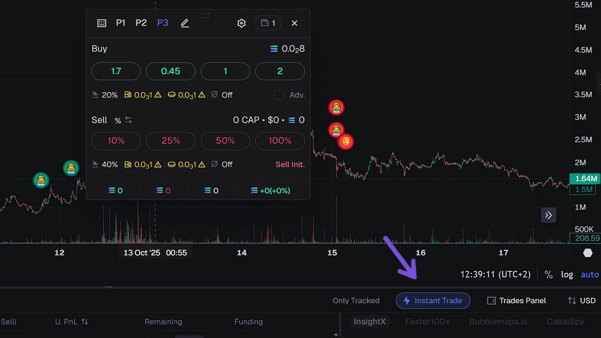Click the Sell Init. link
Viewport: 601px width, 338px height.
click(290, 164)
